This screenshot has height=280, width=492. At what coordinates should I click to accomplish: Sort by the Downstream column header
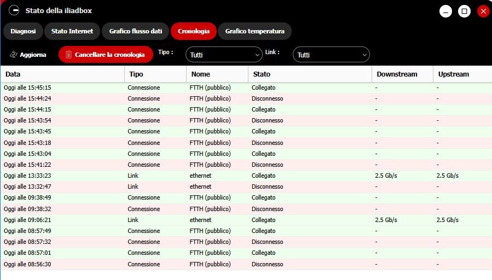pyautogui.click(x=403, y=74)
